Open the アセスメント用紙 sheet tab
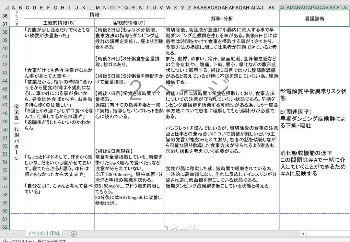The width and height of the screenshot is (350, 242). 44,234
